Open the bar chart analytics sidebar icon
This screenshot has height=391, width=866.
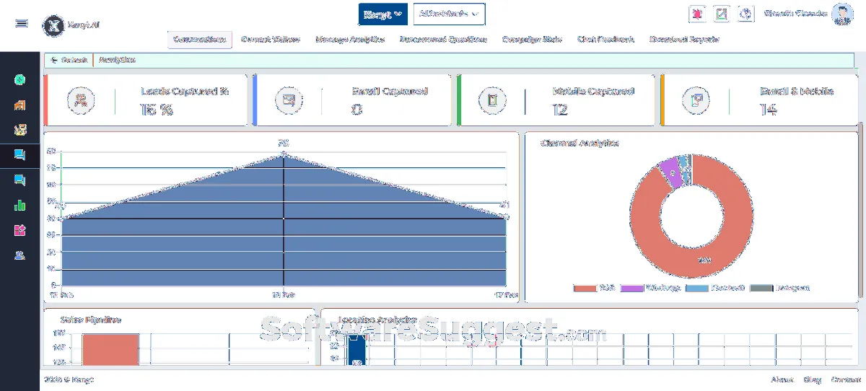(20, 205)
